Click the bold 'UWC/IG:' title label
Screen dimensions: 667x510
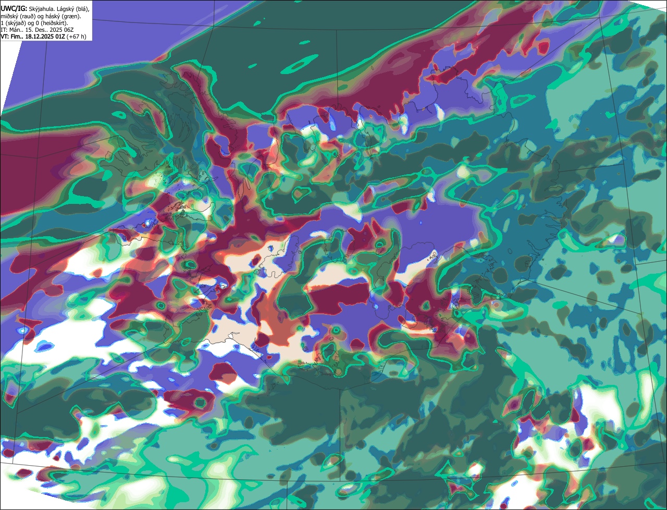click(14, 8)
